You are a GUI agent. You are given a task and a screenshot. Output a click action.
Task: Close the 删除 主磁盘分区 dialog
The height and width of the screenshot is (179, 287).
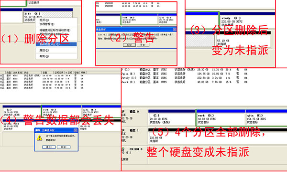(x=76, y=130)
